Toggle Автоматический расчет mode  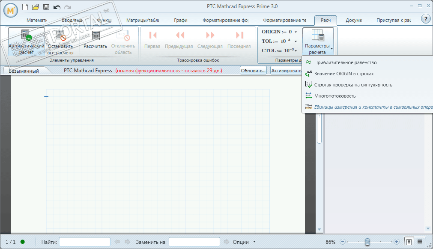[27, 41]
